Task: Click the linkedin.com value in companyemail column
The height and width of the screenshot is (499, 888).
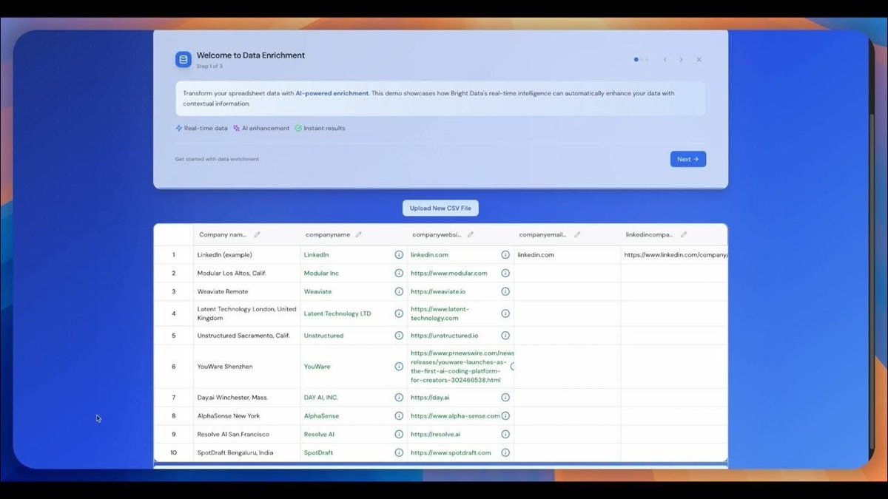Action: (x=536, y=254)
